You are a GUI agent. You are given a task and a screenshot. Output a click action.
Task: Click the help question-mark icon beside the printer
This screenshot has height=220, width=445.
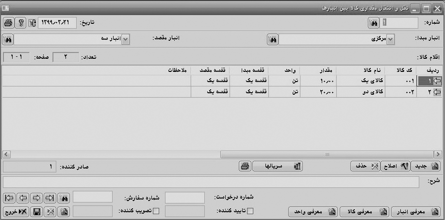pos(20,23)
